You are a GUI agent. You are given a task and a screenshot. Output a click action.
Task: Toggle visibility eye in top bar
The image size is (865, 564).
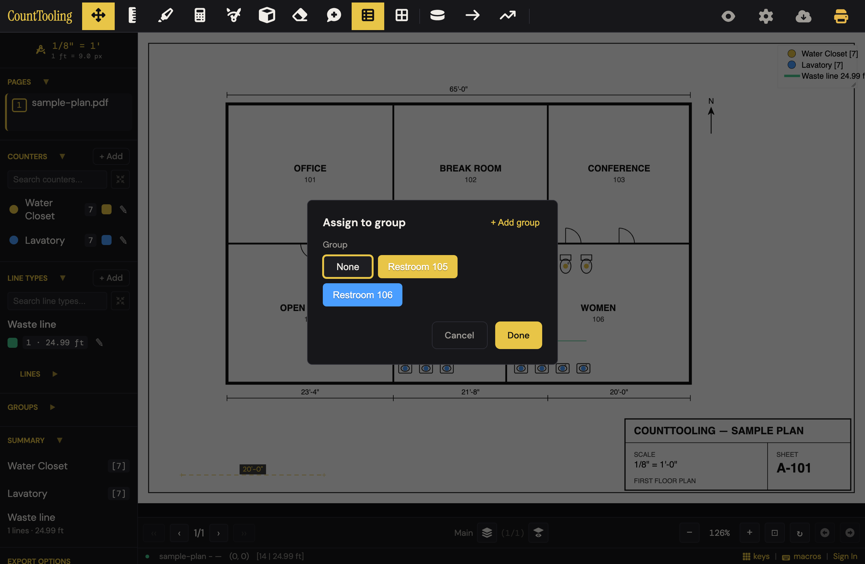pos(728,16)
